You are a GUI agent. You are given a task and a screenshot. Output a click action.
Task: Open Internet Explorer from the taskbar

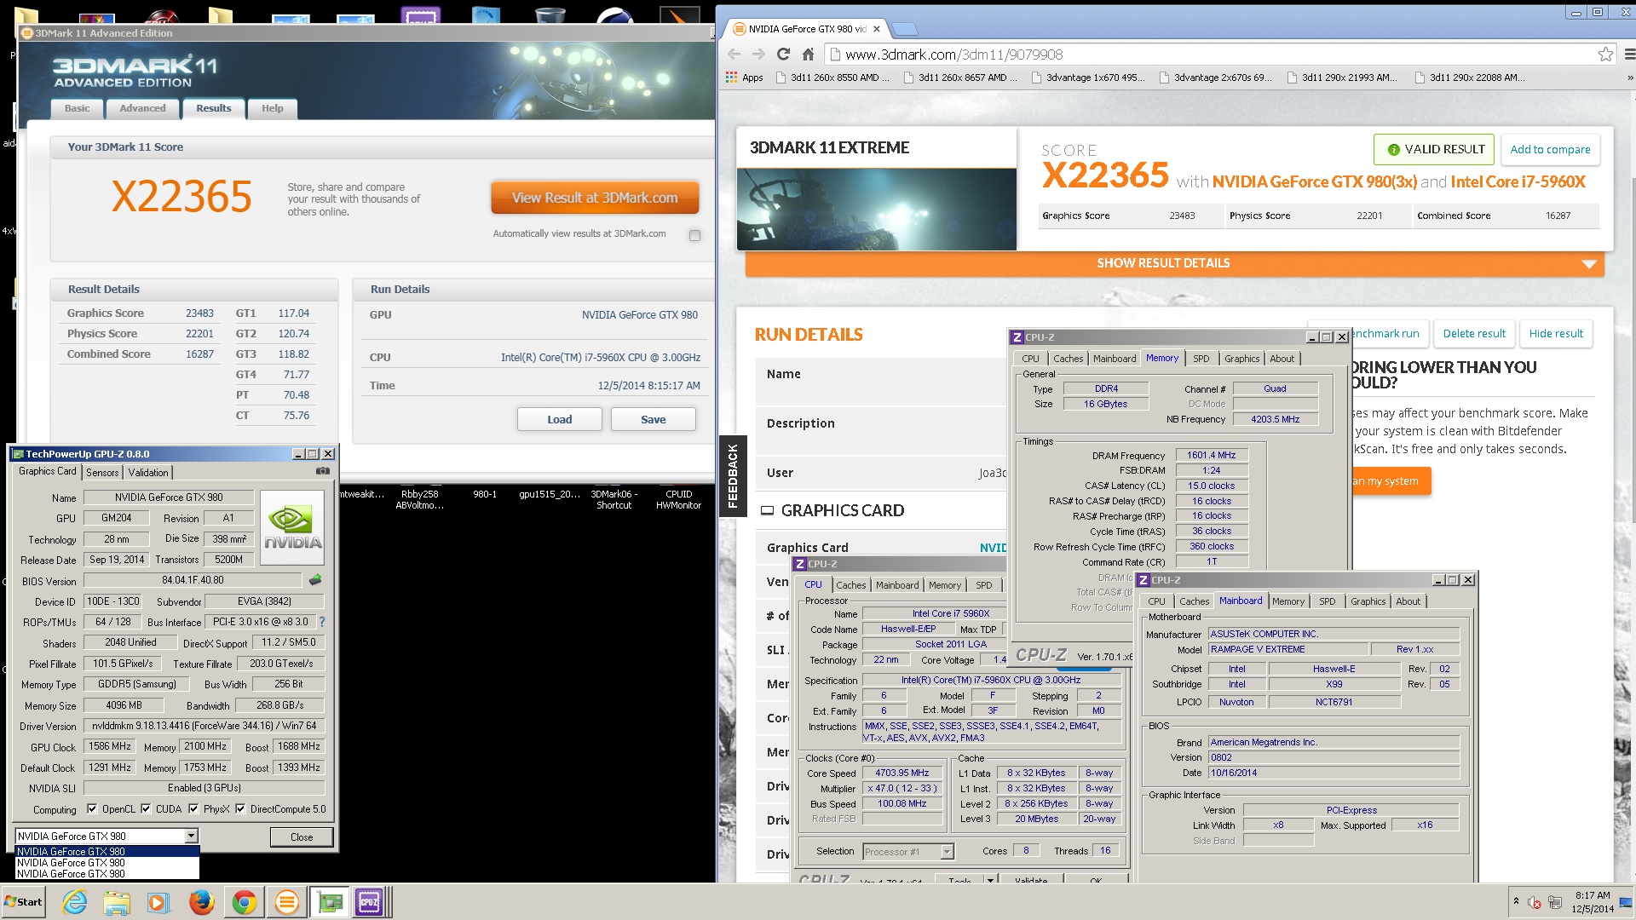(74, 902)
